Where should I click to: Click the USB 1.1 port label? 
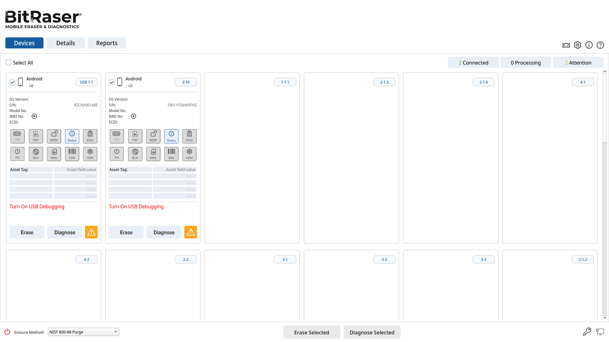87,82
